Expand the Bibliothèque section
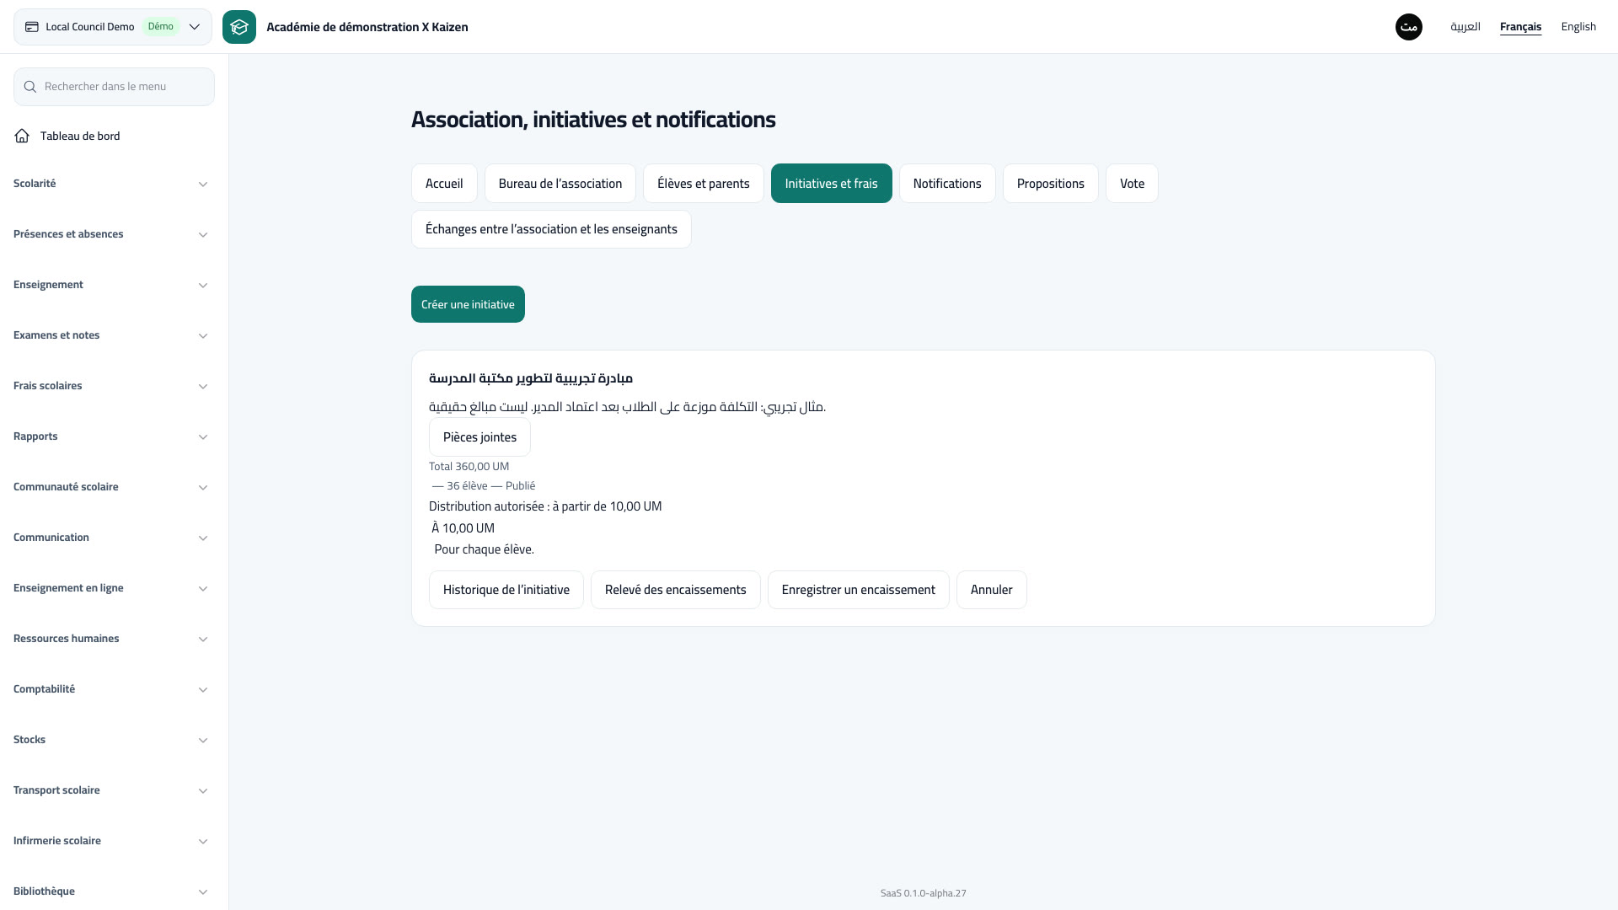The width and height of the screenshot is (1618, 910). click(110, 891)
